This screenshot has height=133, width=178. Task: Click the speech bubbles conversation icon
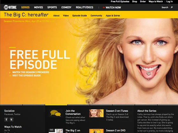tap(56, 113)
